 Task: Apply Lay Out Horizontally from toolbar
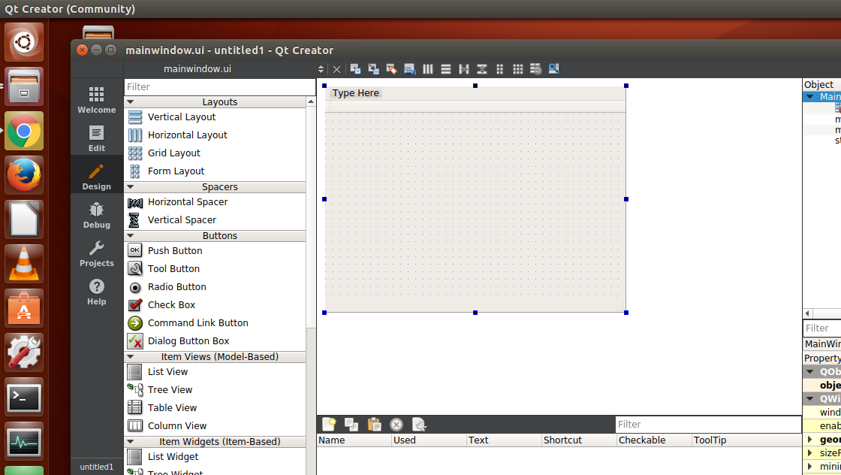coord(428,69)
